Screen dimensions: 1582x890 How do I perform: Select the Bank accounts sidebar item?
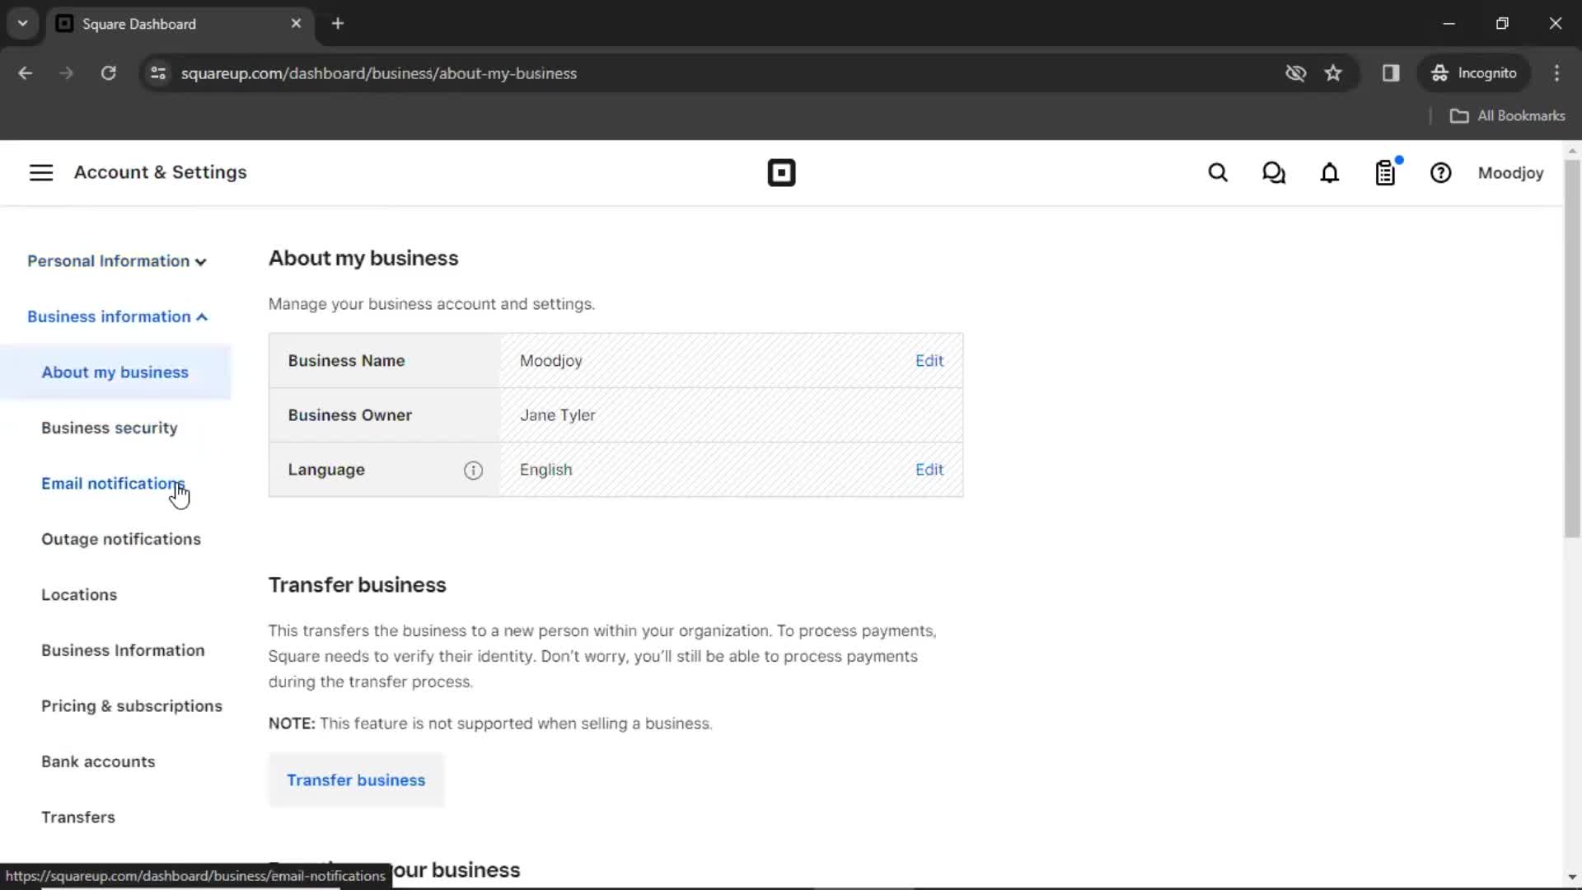(98, 761)
